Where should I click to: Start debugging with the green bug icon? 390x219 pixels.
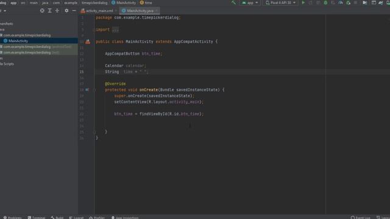[x=325, y=2]
